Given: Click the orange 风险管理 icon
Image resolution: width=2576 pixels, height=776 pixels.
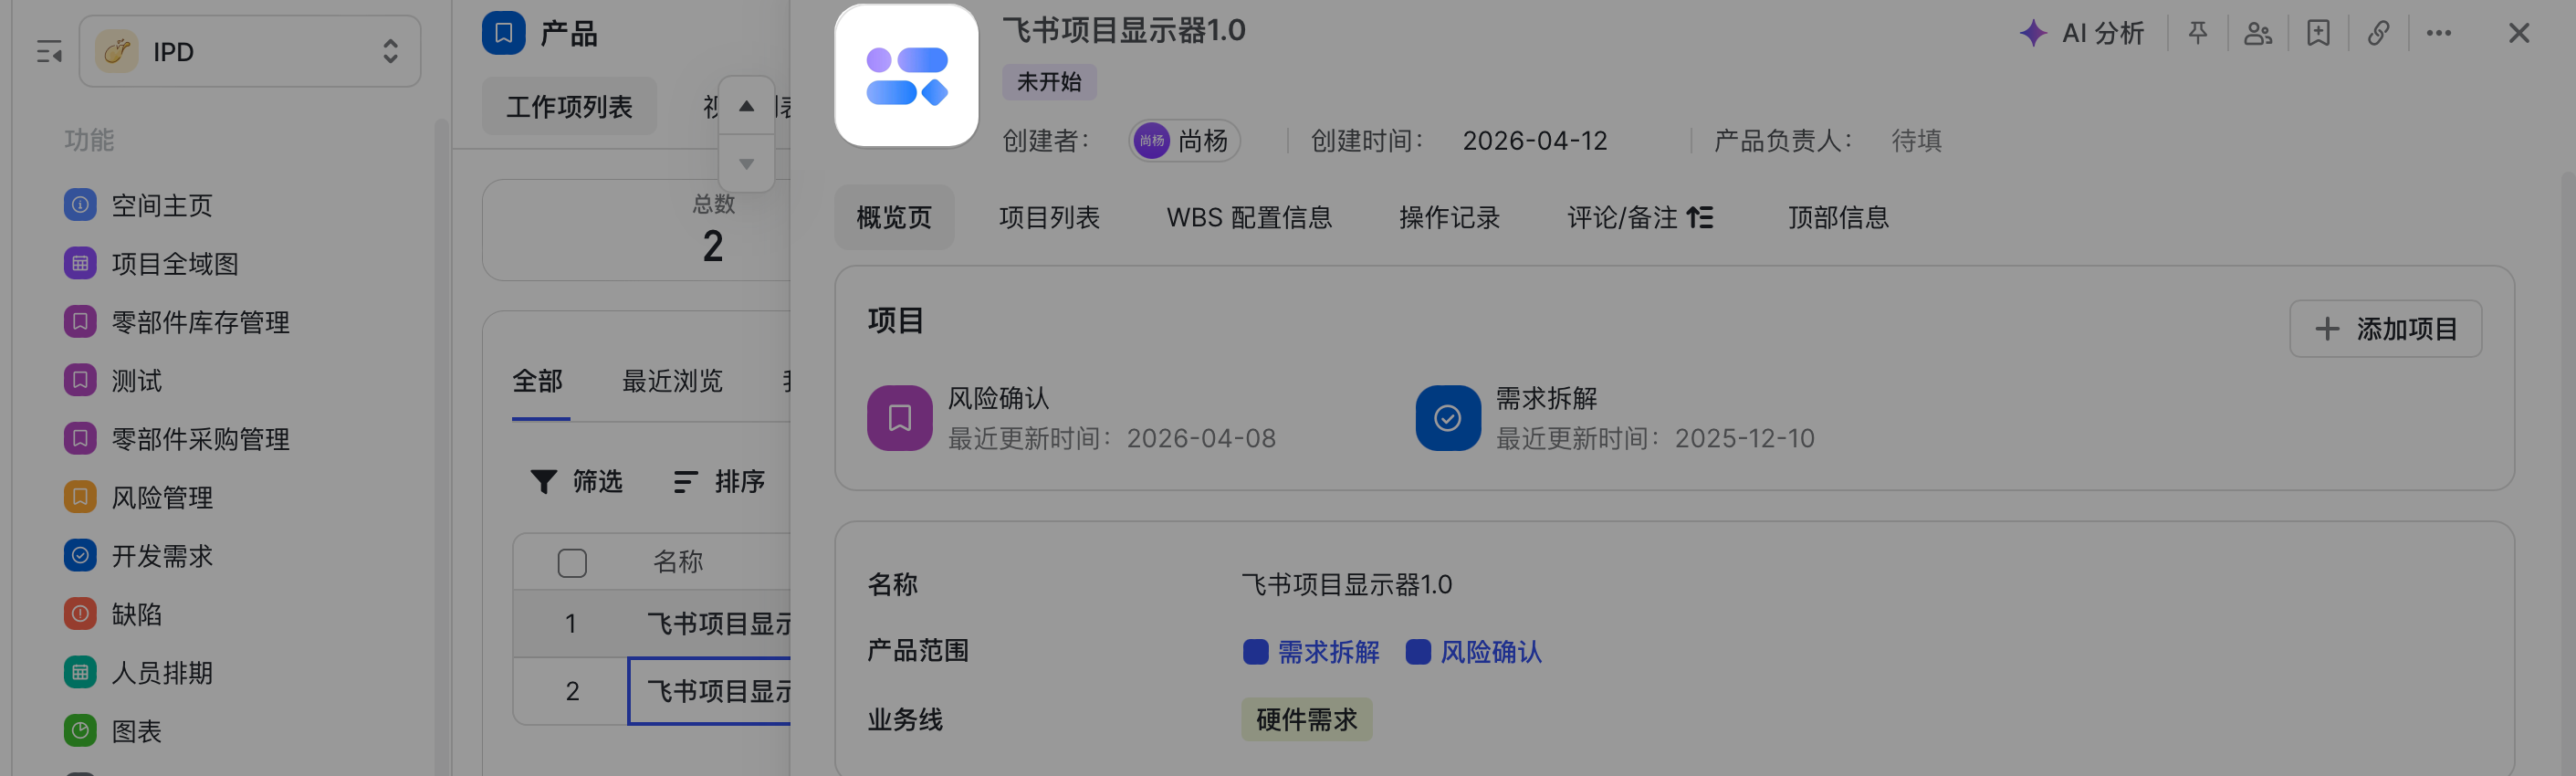Looking at the screenshot, I should tap(80, 497).
